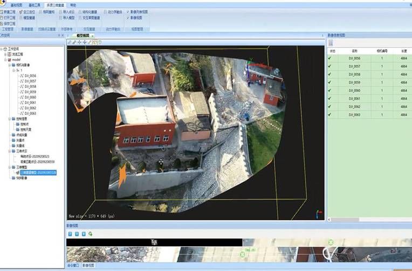
Task: Start 模型重建 model reconstruction
Action: coord(27,18)
